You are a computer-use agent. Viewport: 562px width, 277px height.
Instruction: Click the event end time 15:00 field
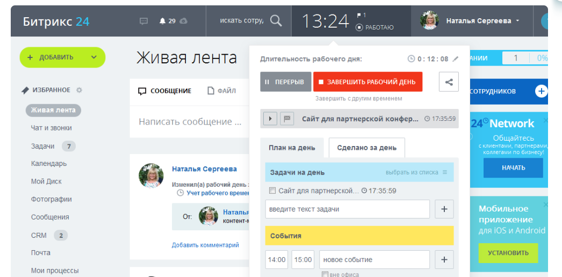point(303,259)
